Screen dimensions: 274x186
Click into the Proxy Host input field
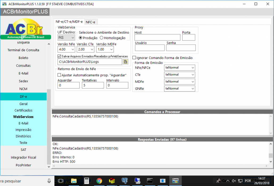(157, 37)
